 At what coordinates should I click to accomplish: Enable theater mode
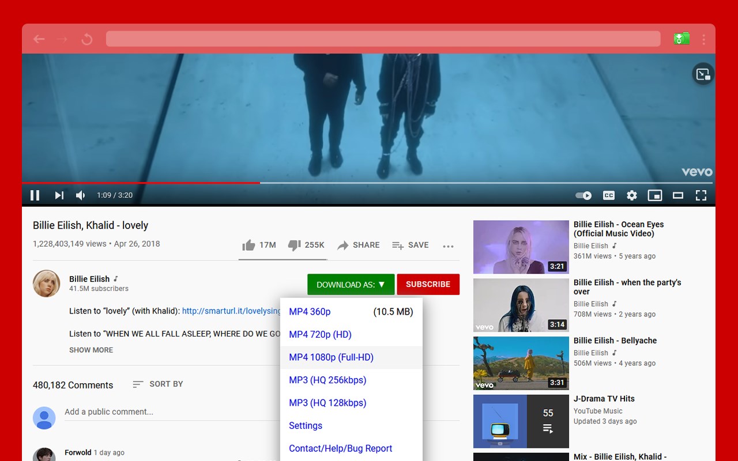tap(678, 195)
